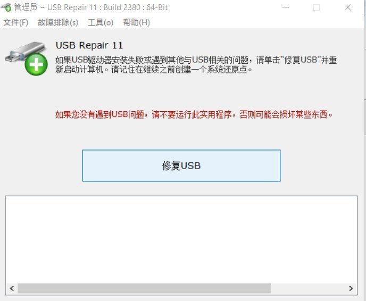Click the silver USB flash drive image
366x301 pixels.
[x=24, y=52]
